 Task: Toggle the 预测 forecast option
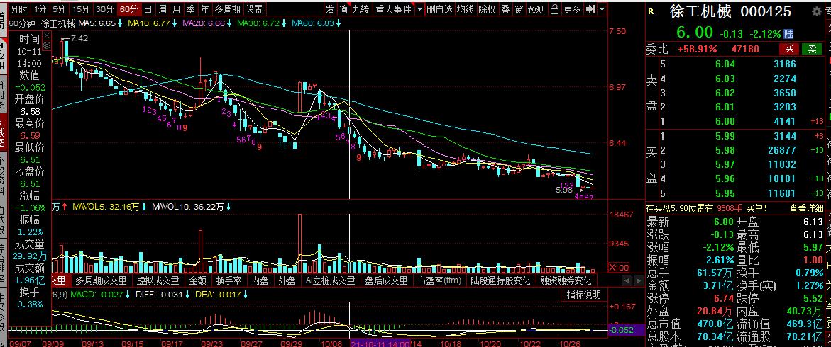click(x=536, y=9)
